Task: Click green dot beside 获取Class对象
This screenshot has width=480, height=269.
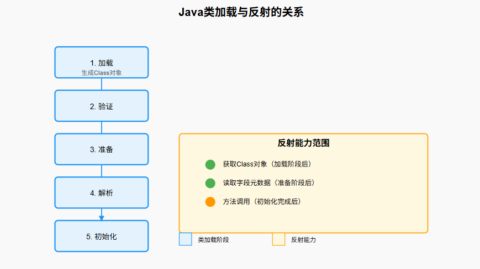Action: [x=210, y=164]
